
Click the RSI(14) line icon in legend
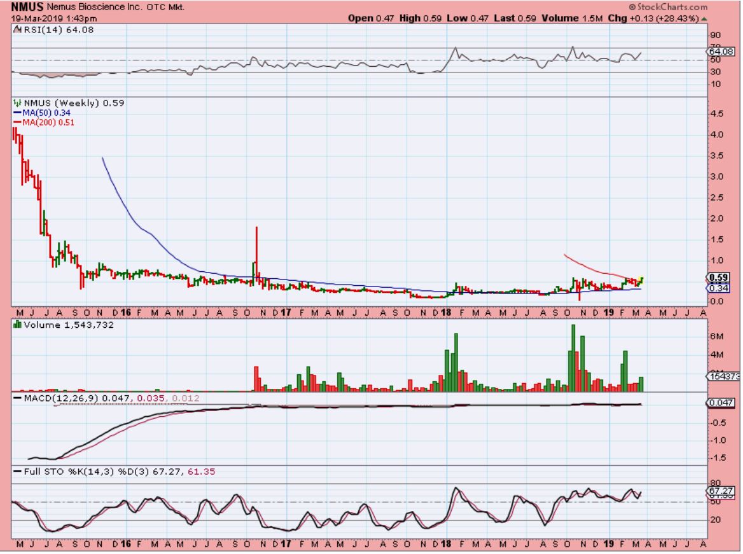[17, 29]
